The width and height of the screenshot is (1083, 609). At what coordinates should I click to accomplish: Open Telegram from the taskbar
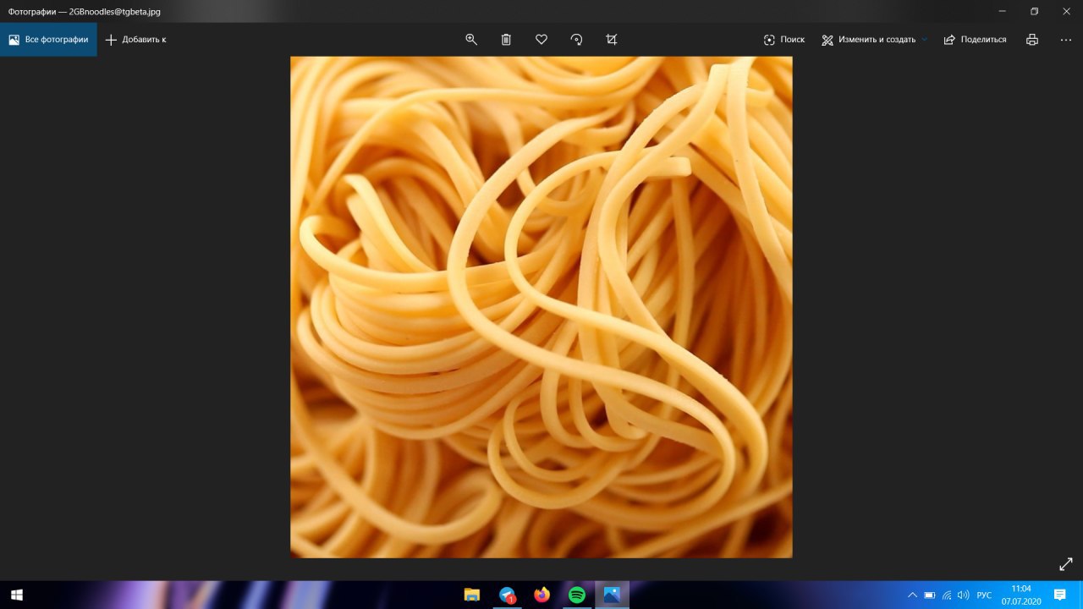tap(507, 595)
